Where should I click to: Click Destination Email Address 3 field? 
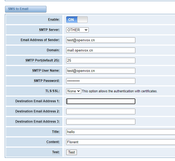101,122
